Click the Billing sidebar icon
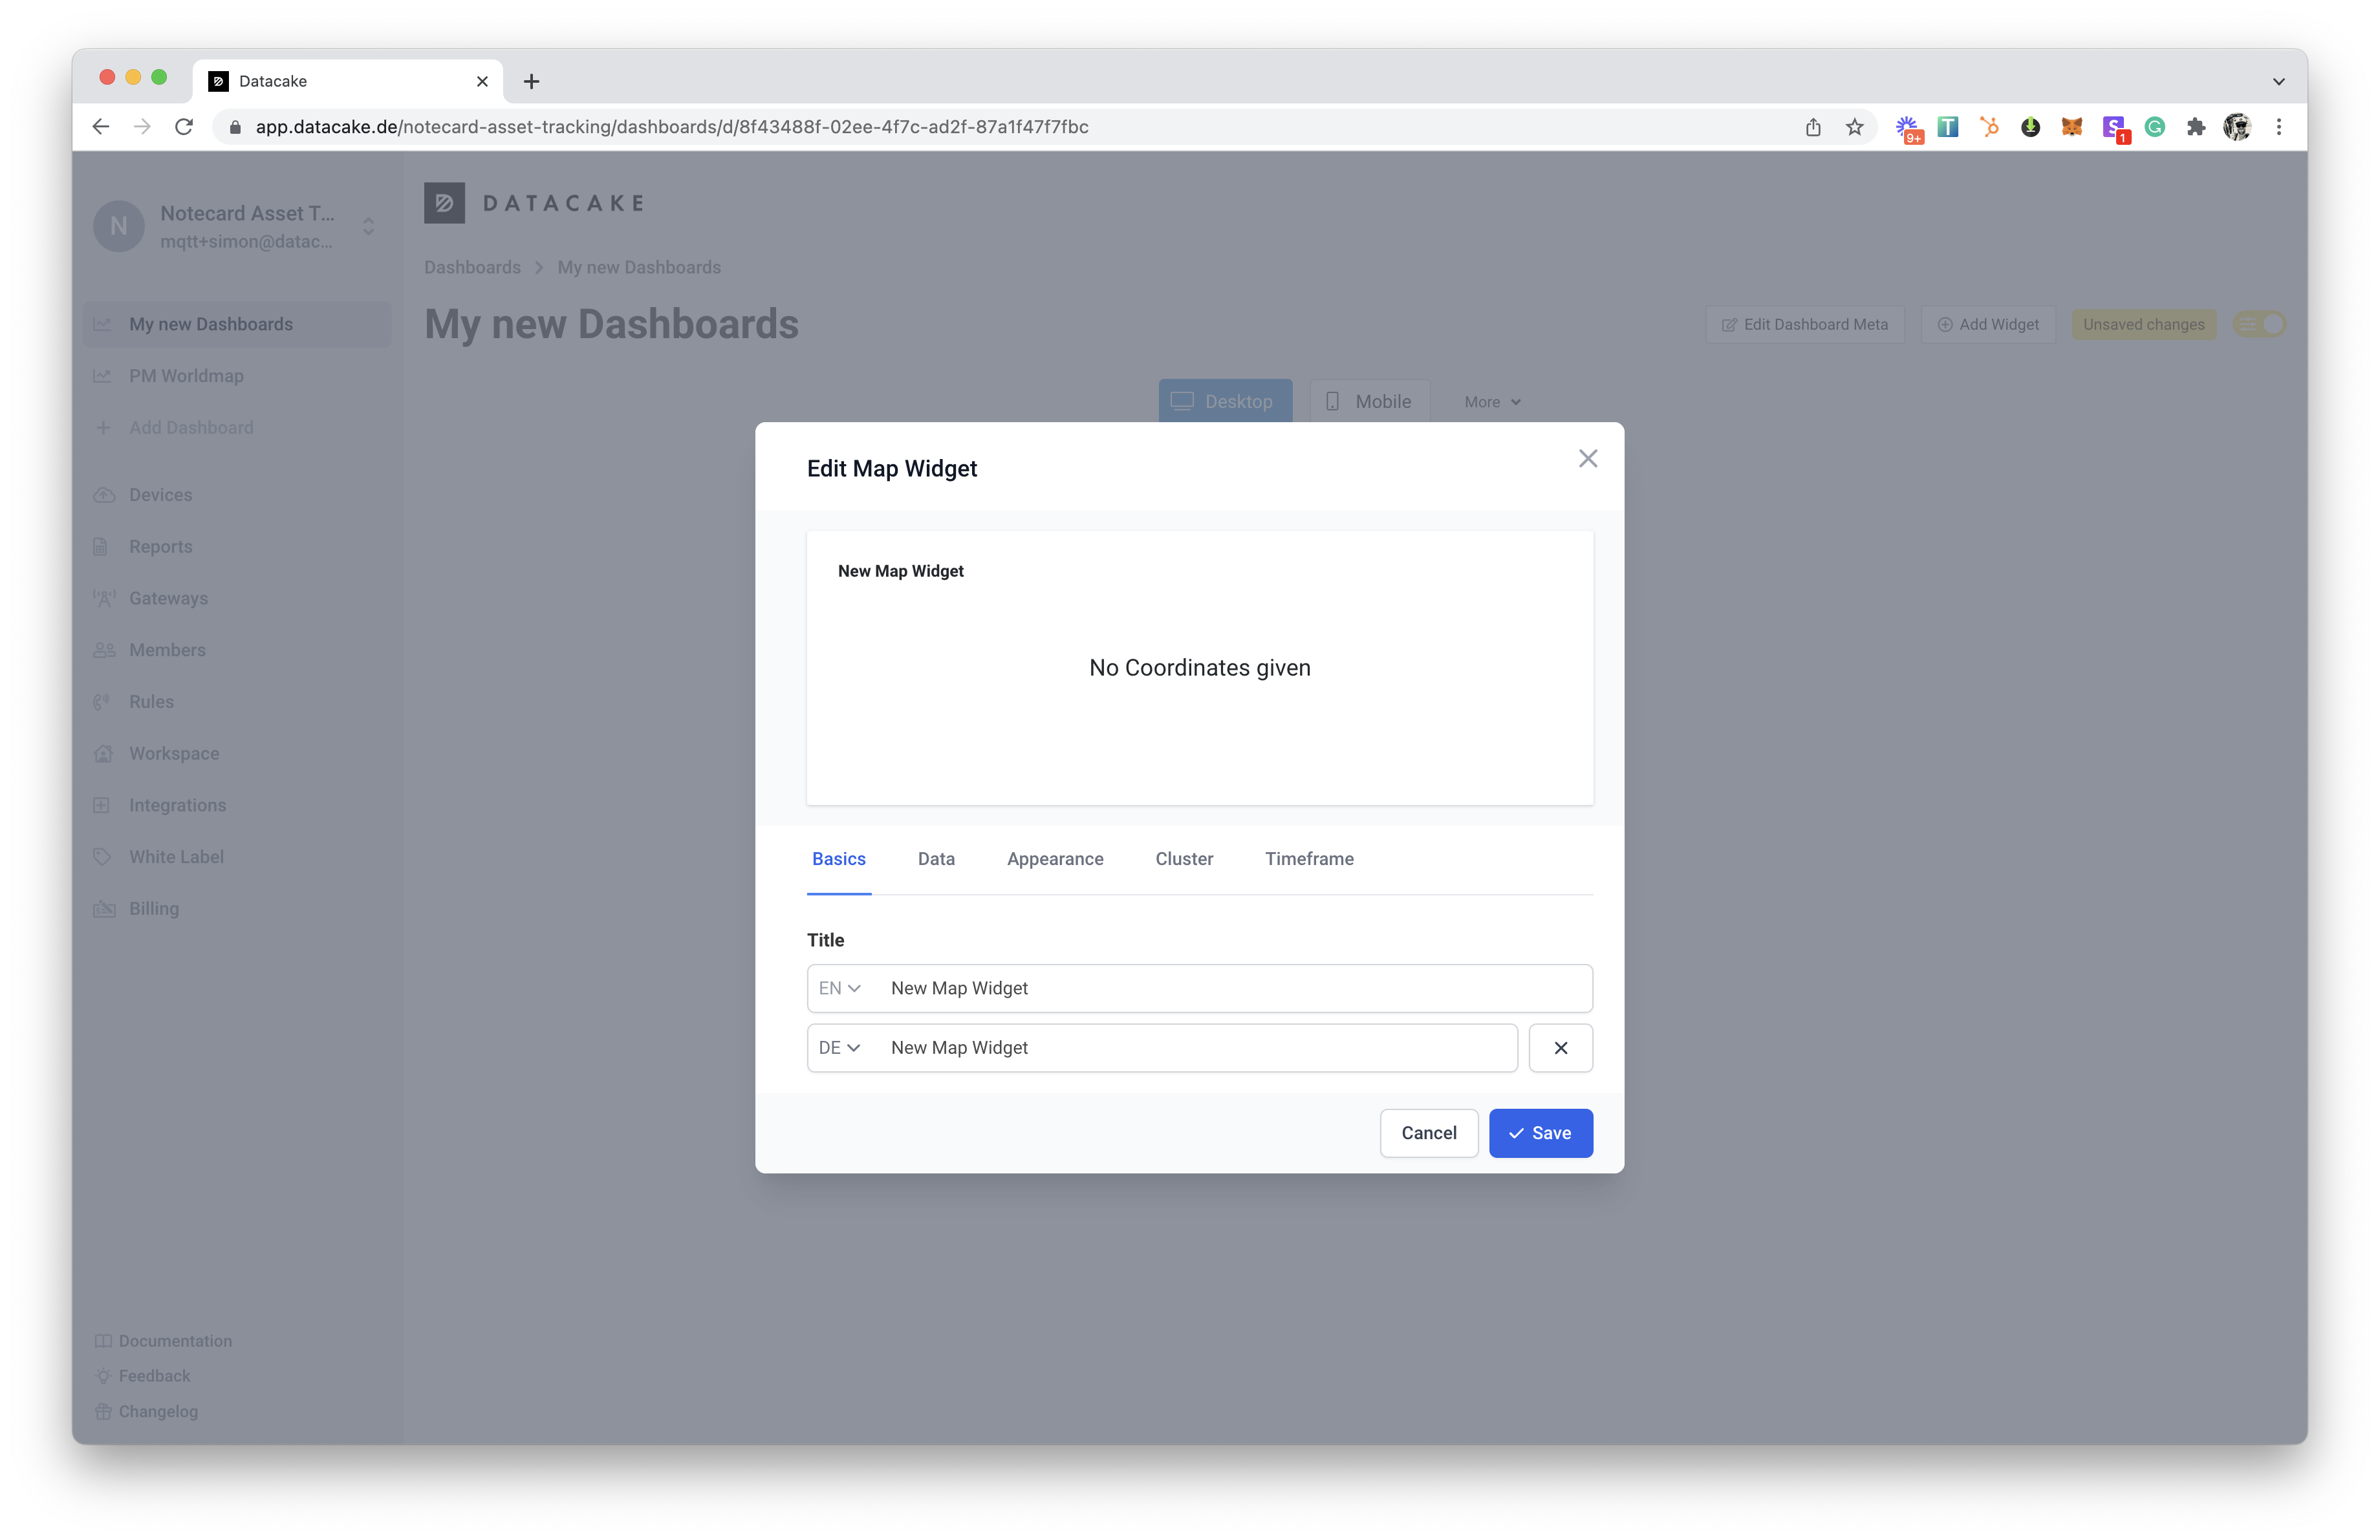Image resolution: width=2380 pixels, height=1540 pixels. (104, 908)
